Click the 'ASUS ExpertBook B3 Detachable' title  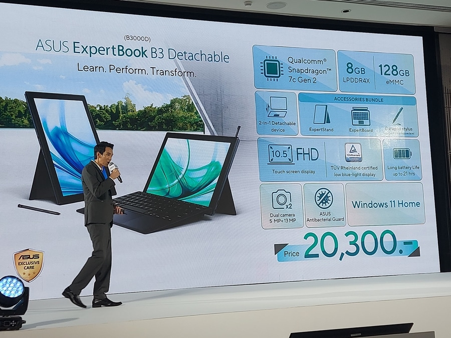(132, 52)
